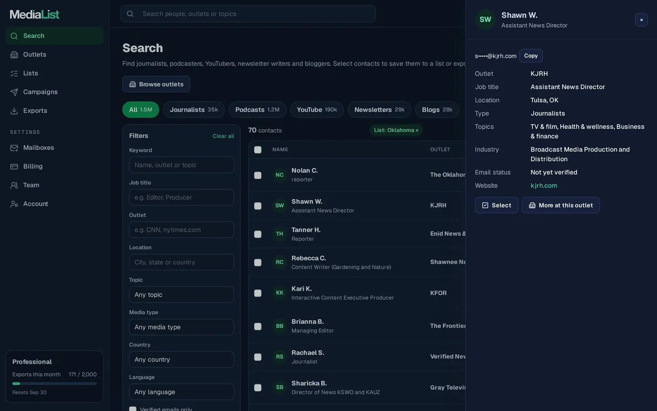
Task: Toggle the select-all checkbox in table header
Action: (x=258, y=150)
